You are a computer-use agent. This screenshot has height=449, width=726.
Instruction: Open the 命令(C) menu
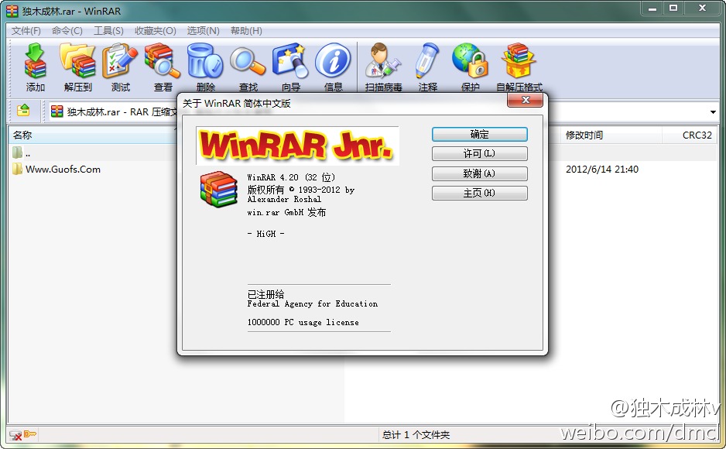coord(67,30)
